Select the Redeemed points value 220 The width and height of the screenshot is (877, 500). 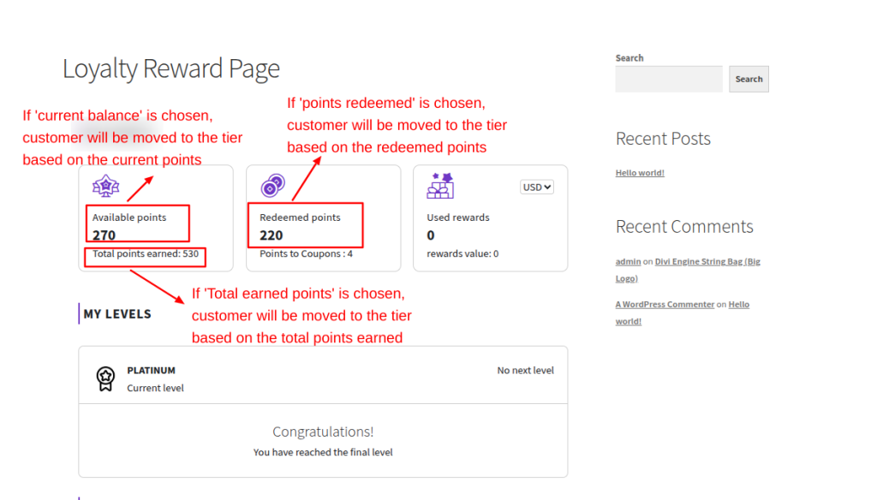(271, 235)
